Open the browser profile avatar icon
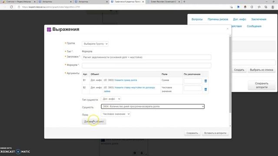Screen dimensions: 278x156 click(273, 7)
